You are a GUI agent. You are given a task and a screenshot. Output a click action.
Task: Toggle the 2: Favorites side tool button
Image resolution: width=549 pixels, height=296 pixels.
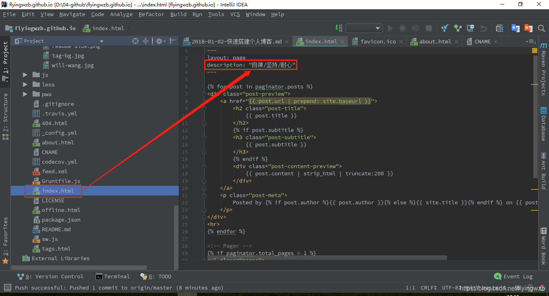click(5, 240)
